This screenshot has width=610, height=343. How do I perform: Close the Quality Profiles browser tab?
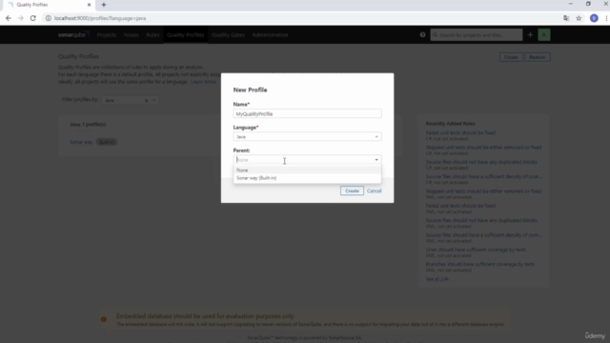(89, 5)
